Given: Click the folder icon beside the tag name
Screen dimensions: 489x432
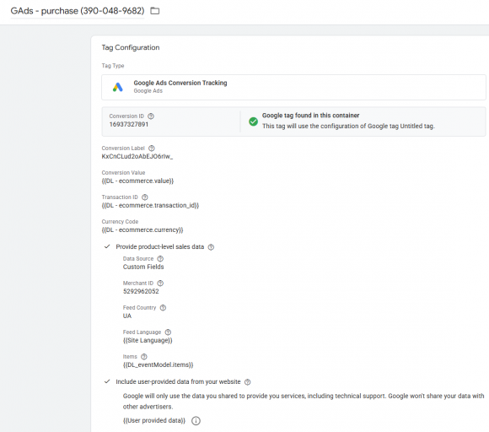Looking at the screenshot, I should click(154, 11).
